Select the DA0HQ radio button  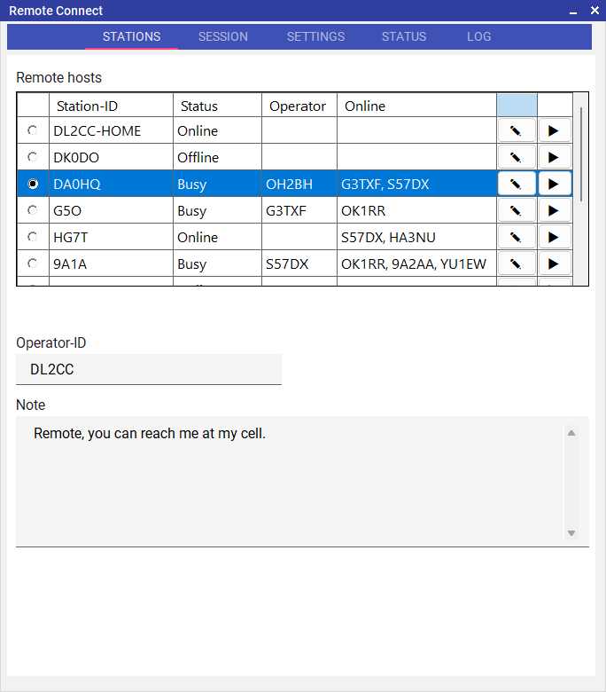click(x=33, y=184)
